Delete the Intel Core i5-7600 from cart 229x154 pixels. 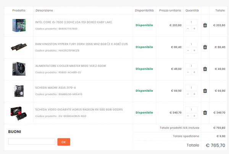(x=205, y=25)
